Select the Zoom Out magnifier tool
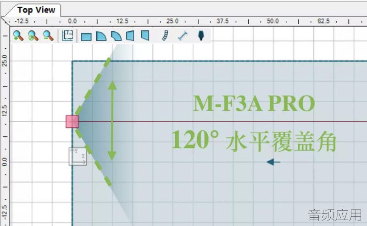367x226 pixels. [48, 36]
